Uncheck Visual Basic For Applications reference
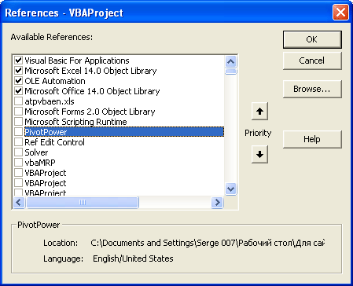Viewport: 353px width, 286px height. pos(18,60)
